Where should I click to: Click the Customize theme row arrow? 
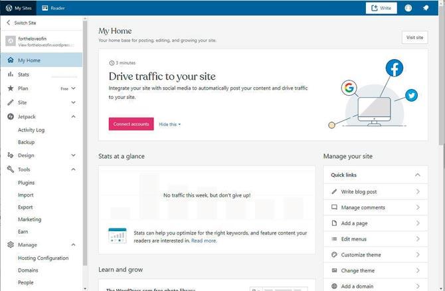[418, 254]
